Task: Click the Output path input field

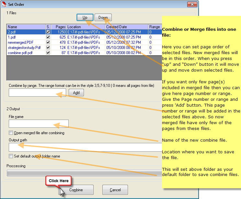Action: 85,147
